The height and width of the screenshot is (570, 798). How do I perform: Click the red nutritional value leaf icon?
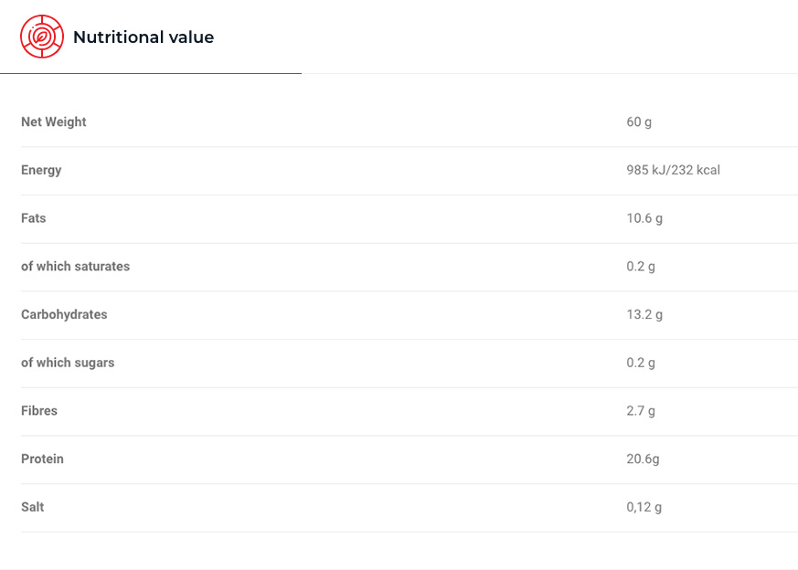(x=42, y=37)
